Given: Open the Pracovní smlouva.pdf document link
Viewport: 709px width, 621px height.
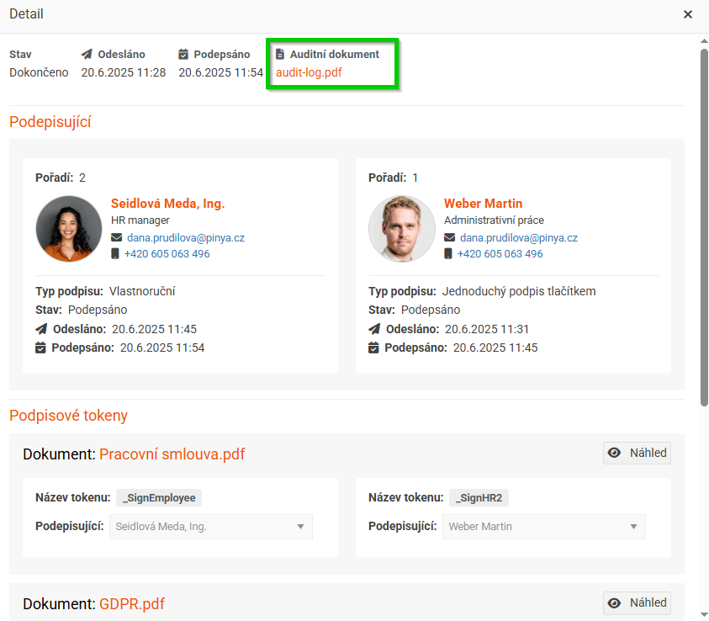Looking at the screenshot, I should [172, 454].
